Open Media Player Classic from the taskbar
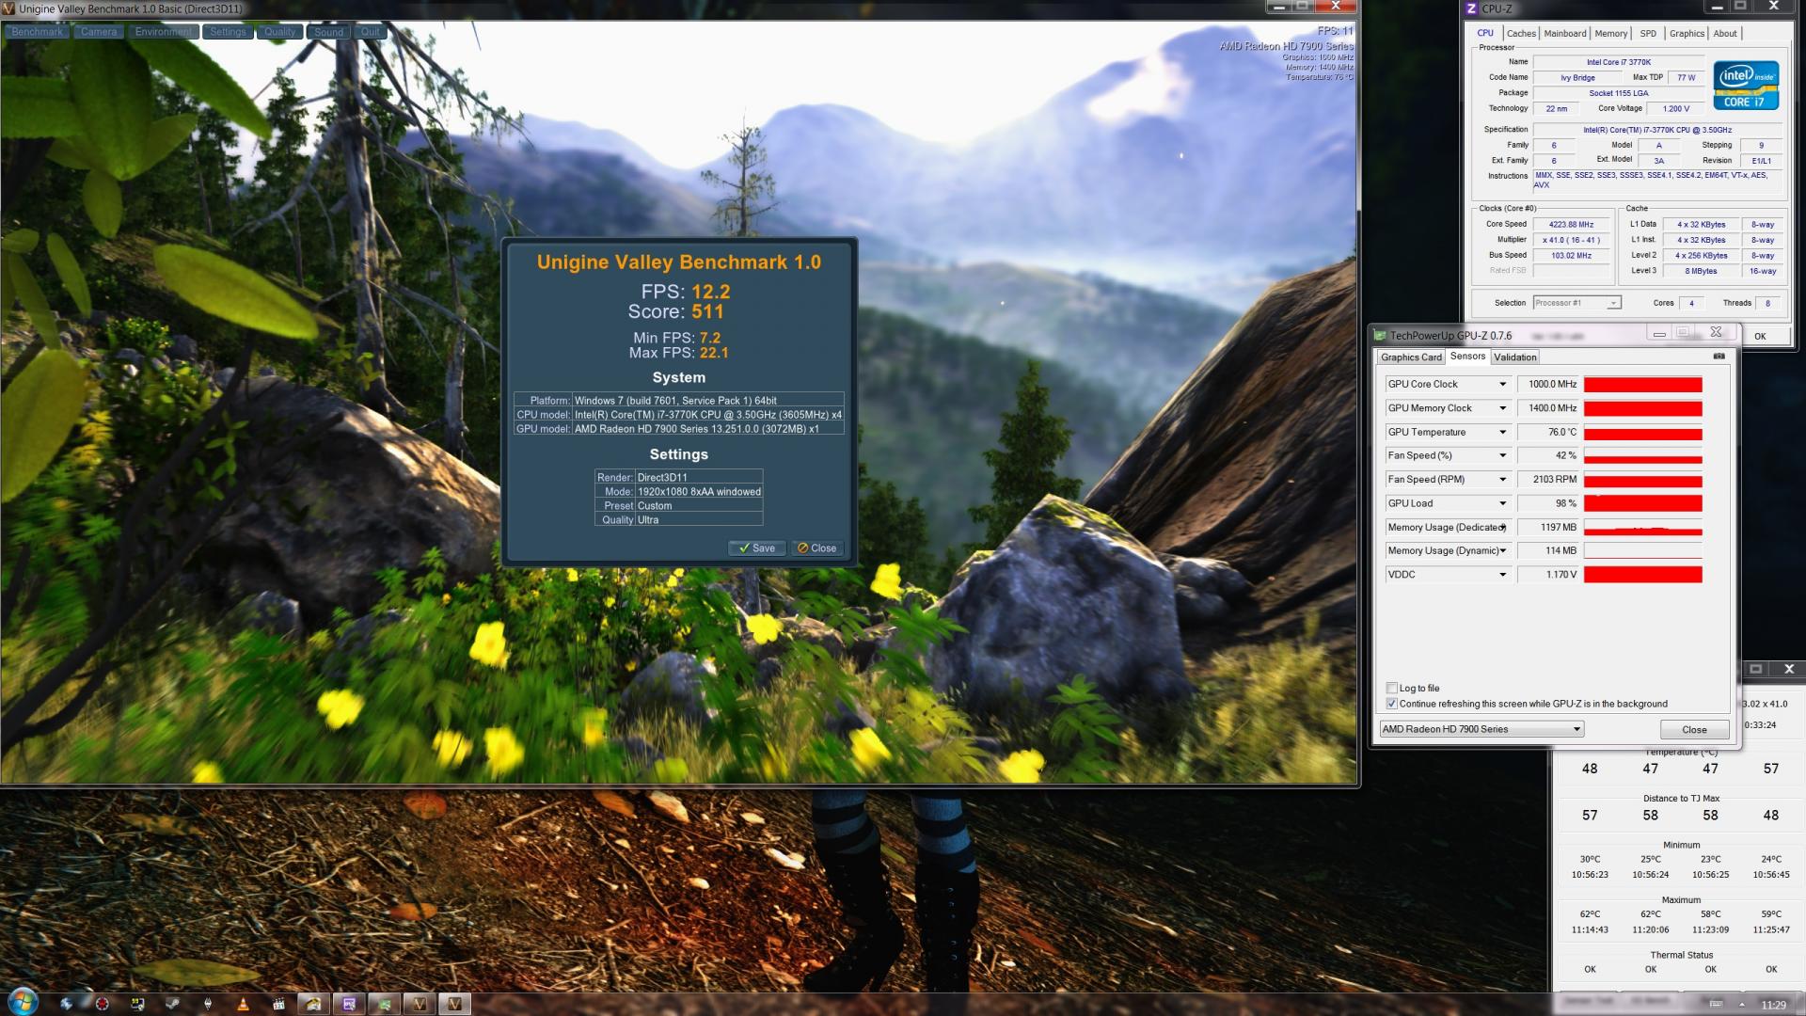The width and height of the screenshot is (1806, 1016). pyautogui.click(x=278, y=1004)
